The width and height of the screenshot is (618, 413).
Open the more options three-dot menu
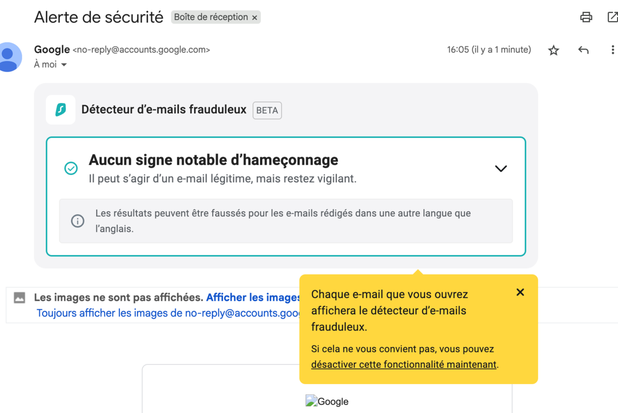[x=612, y=49]
